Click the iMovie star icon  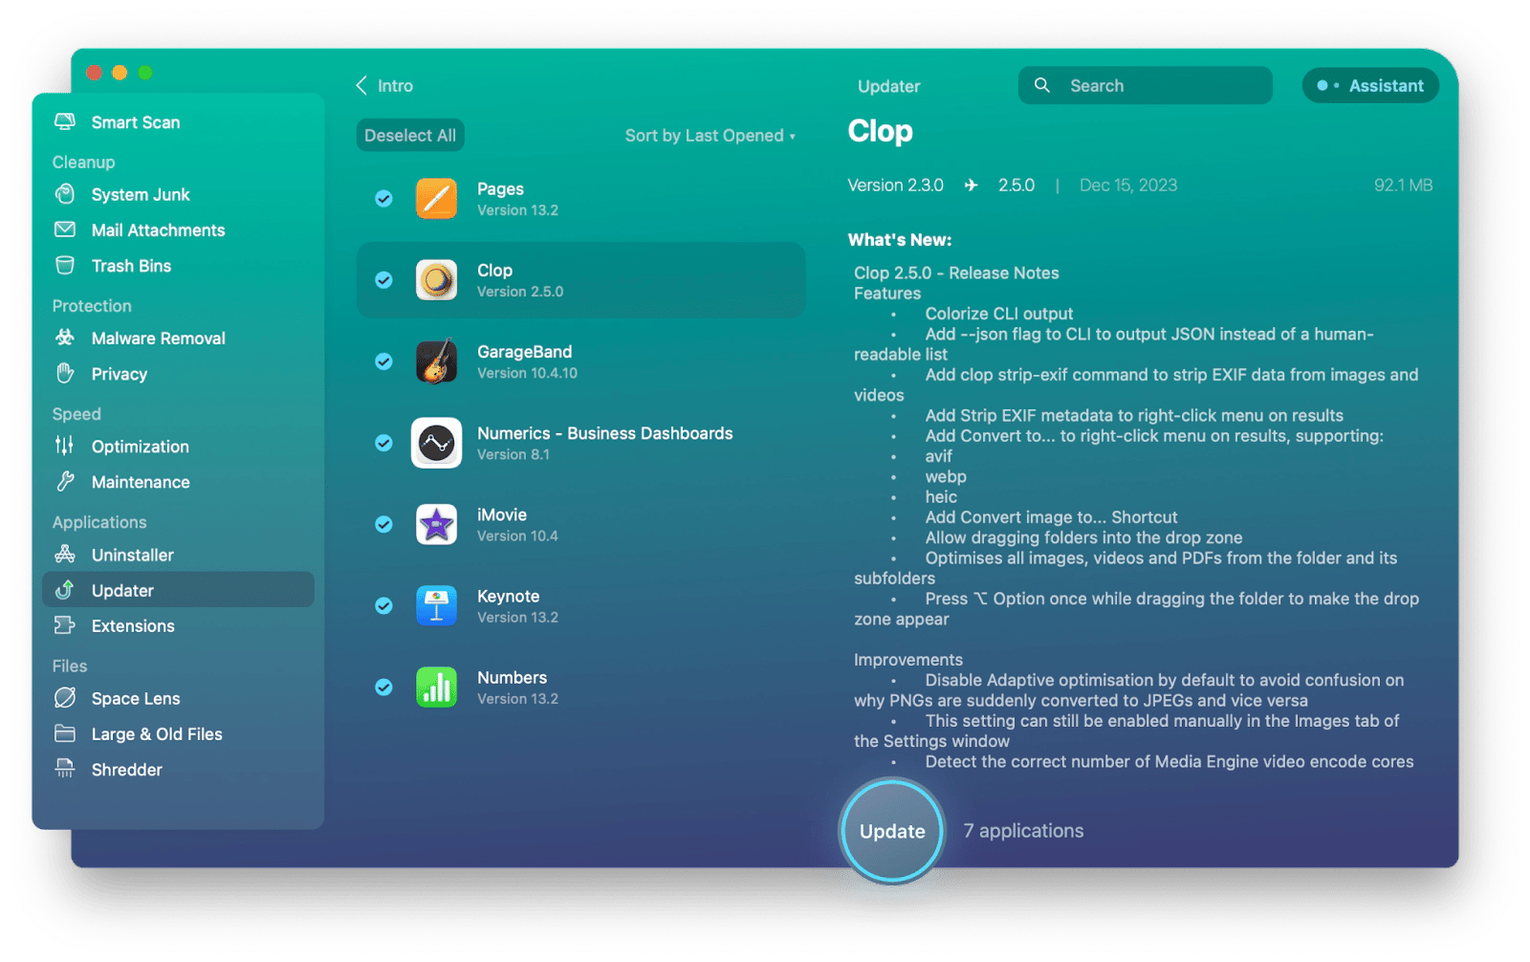point(436,524)
